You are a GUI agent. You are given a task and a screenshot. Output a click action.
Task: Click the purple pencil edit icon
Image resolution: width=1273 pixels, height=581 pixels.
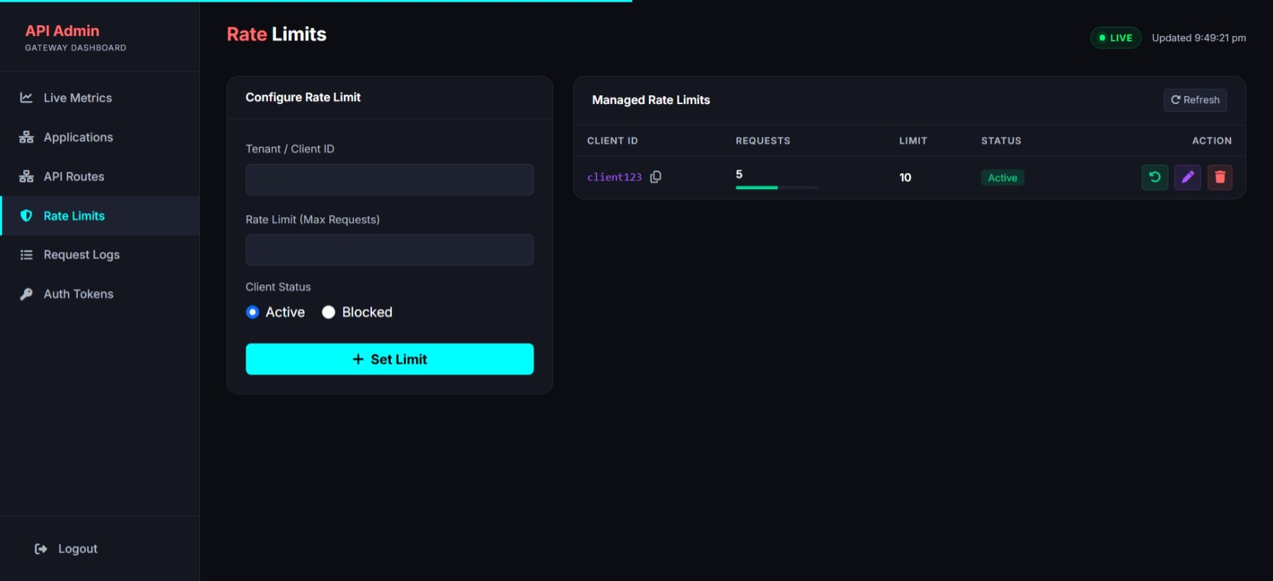pos(1187,177)
